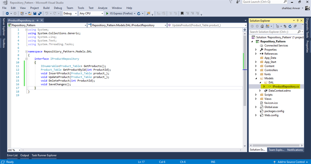Click the Home icon in Solution Explorer
Screen dimensions: 311x164
point(262,26)
